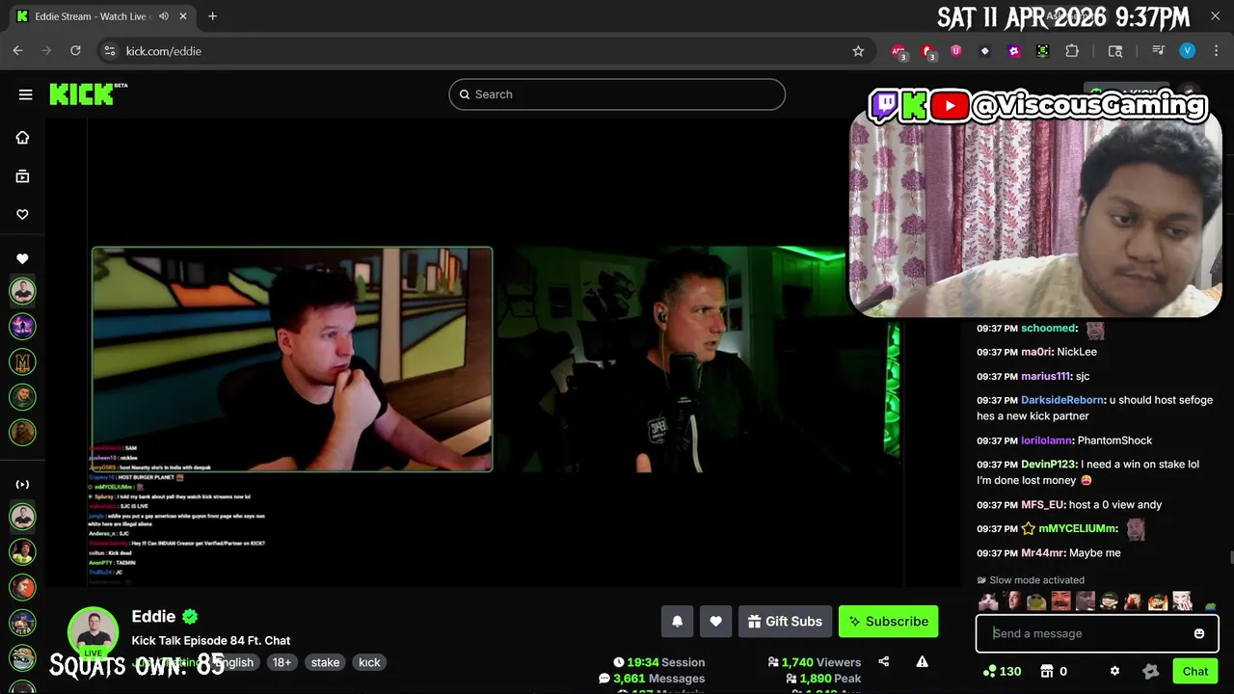Click the English tag
Image resolution: width=1234 pixels, height=694 pixels.
(234, 662)
